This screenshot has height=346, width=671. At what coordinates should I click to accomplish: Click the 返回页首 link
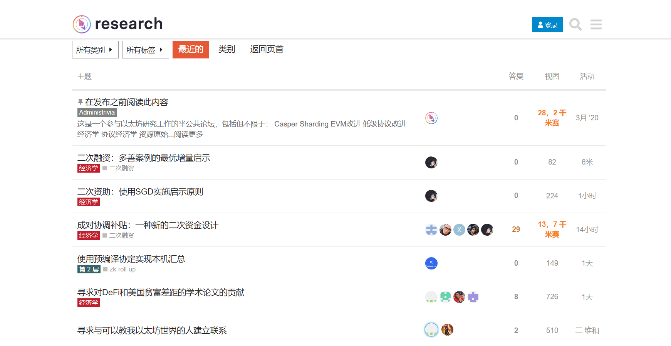(x=267, y=49)
